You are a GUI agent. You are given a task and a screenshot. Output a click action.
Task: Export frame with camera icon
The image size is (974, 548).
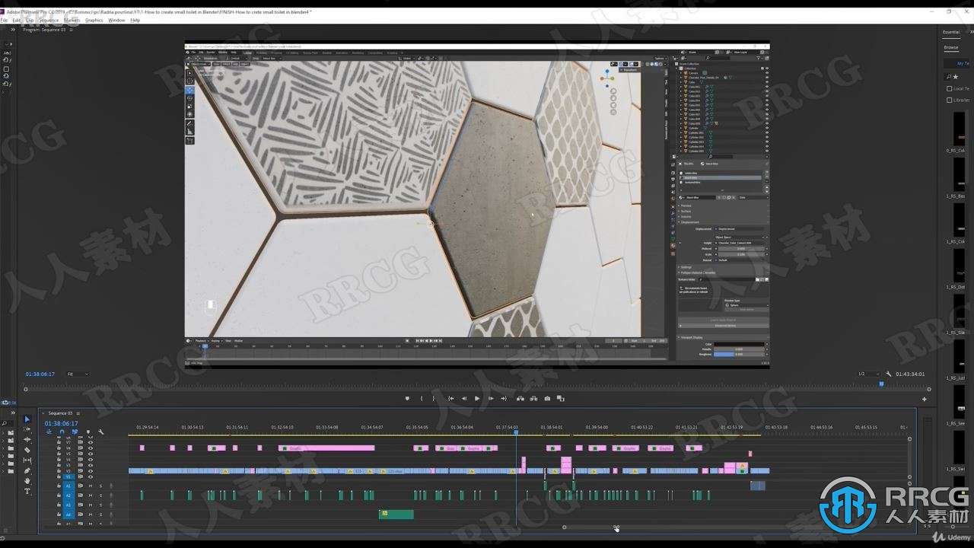(x=547, y=398)
